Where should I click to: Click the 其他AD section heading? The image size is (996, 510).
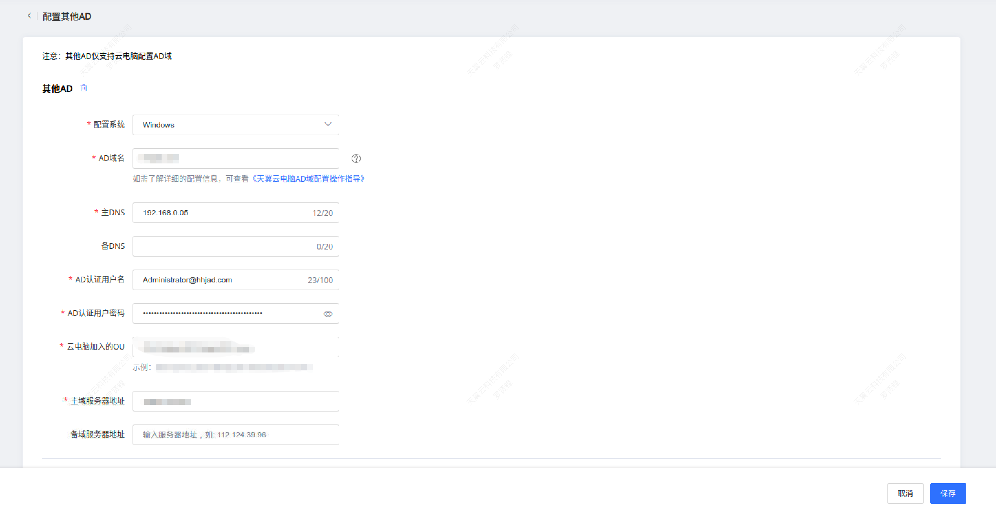click(57, 88)
